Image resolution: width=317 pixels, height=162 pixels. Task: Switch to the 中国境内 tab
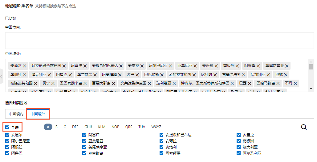tap(16, 114)
